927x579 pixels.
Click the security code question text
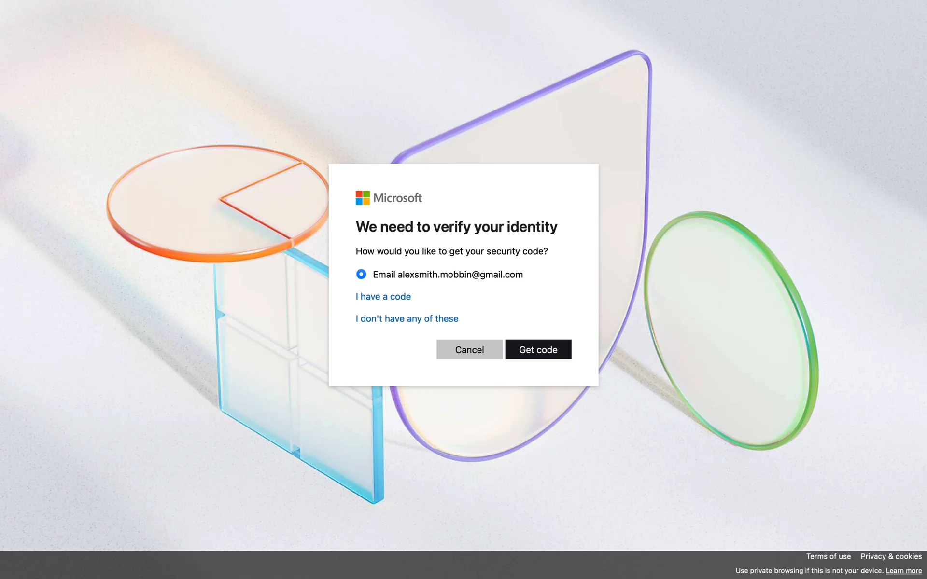tap(451, 251)
